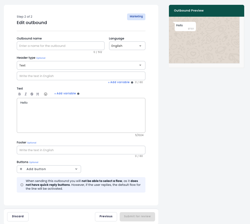Click the header text input field
Screen dimensions: 250x224
point(81,76)
